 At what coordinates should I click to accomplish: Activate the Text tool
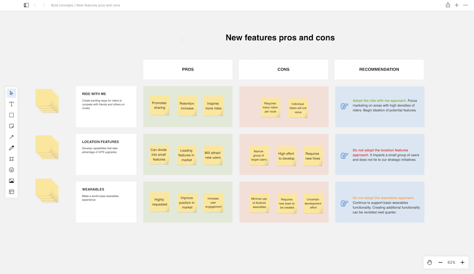11,104
